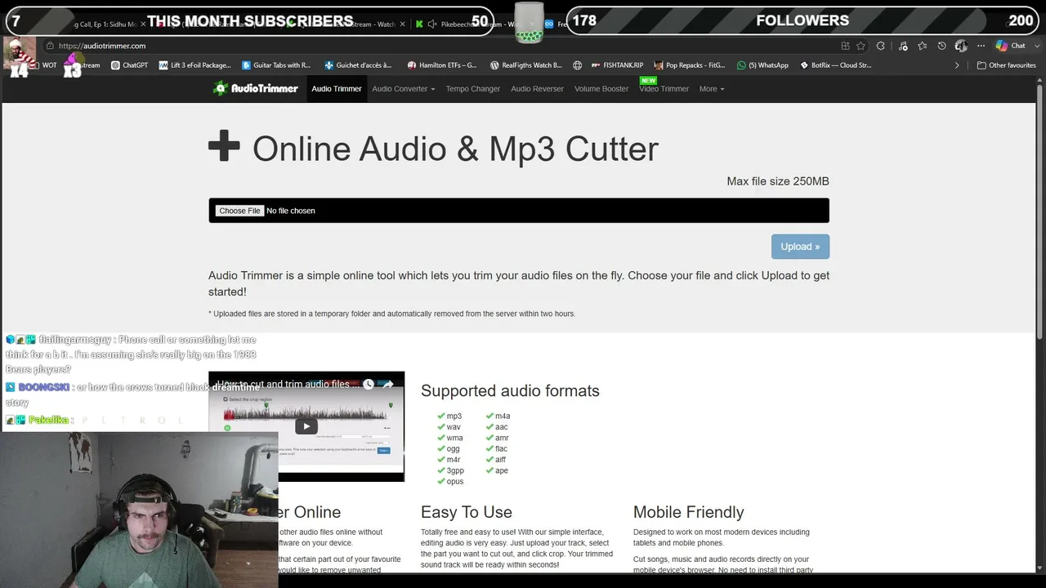Play the audio trimming tutorial video

(306, 425)
